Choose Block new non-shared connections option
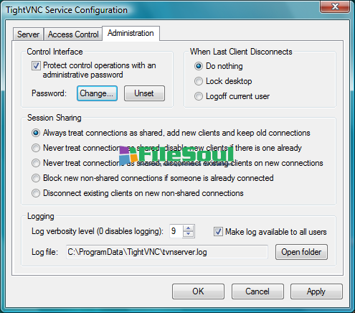This screenshot has height=313, width=355. click(36, 178)
